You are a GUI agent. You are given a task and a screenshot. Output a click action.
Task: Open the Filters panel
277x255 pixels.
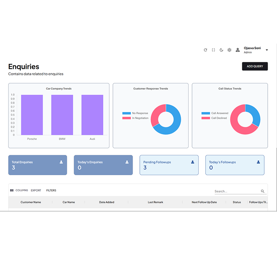click(x=51, y=190)
